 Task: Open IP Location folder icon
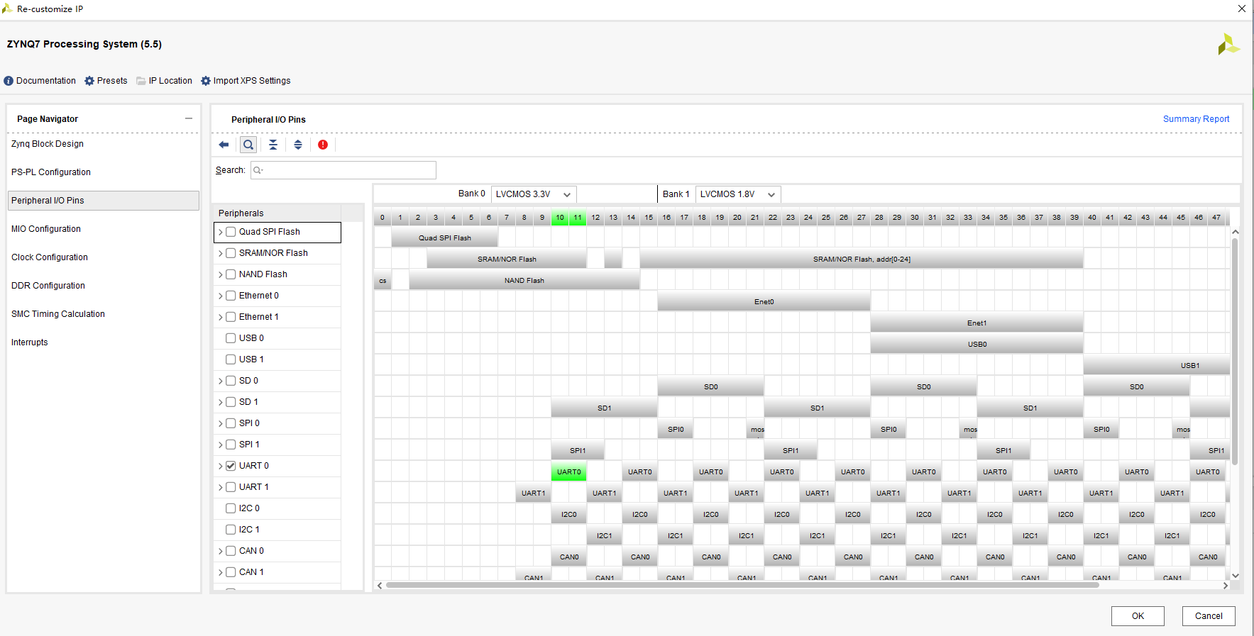(141, 81)
